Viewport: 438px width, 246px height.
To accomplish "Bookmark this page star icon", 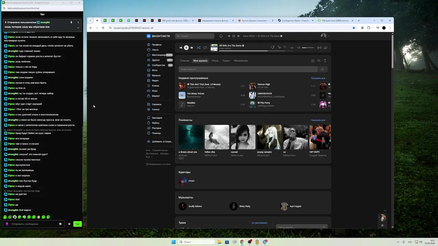I will pos(354,28).
